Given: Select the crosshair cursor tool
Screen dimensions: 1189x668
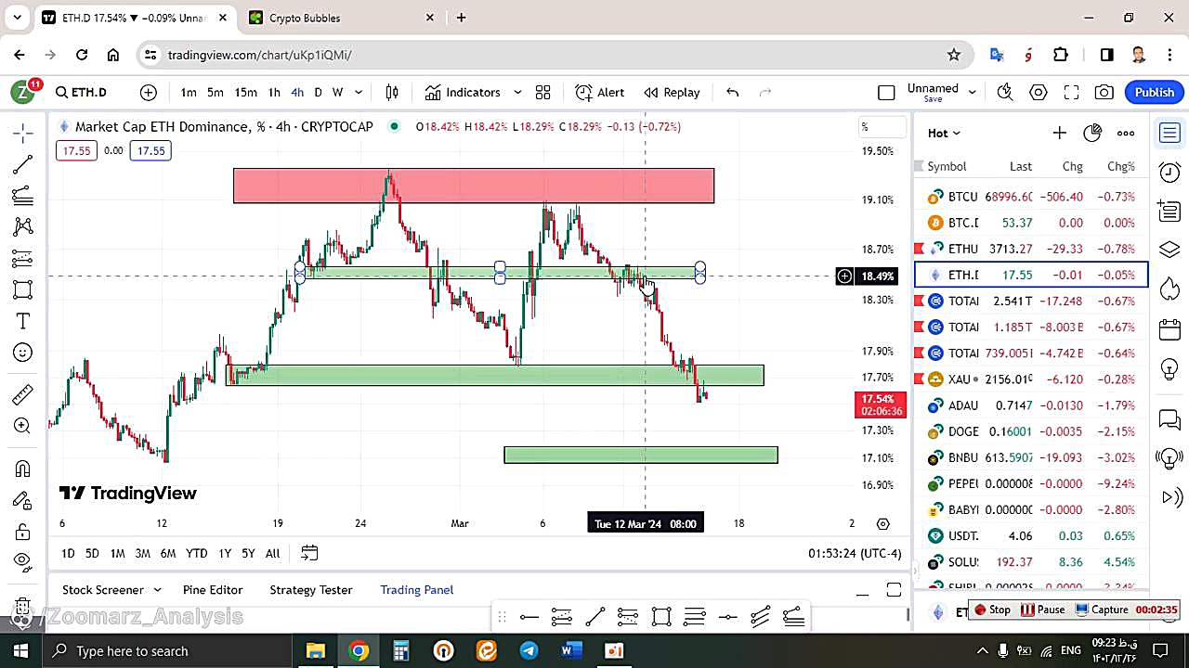Looking at the screenshot, I should 23,133.
